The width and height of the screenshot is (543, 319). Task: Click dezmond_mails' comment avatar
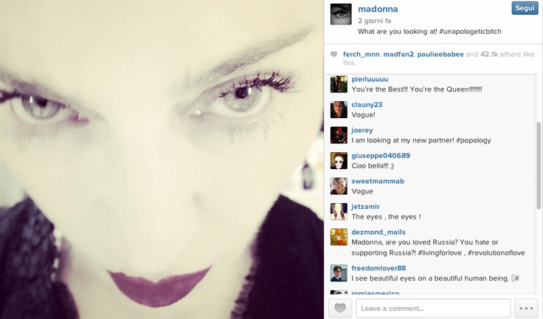click(x=339, y=237)
